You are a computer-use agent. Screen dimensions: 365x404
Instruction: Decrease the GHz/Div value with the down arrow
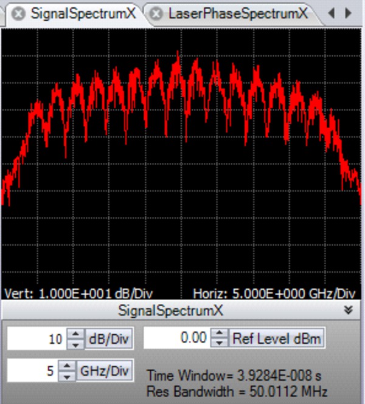point(68,374)
